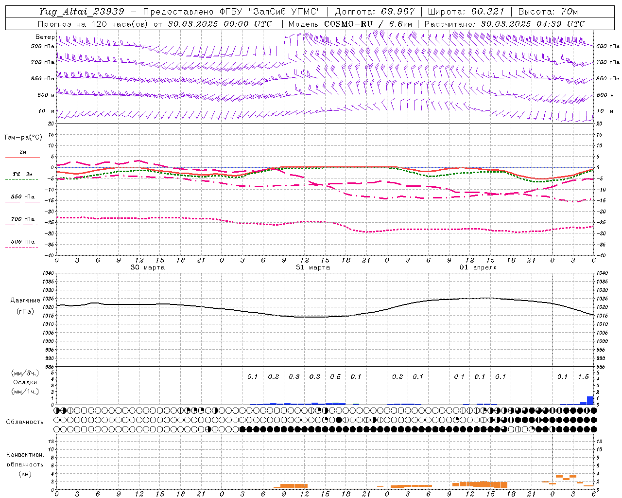This screenshot has height=498, width=622.
Task: Click the (км) unit label
Action: coord(25,474)
